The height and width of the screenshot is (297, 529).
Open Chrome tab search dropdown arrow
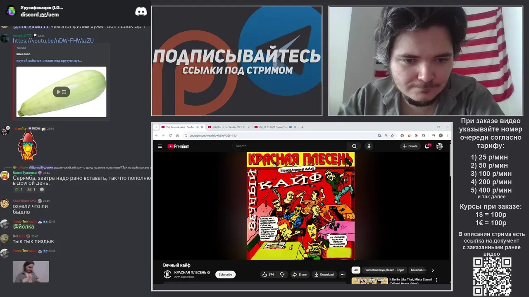click(x=156, y=127)
